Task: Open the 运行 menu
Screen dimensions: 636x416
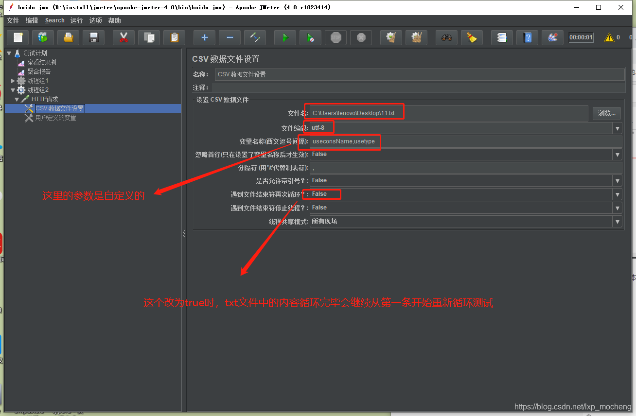Action: click(x=76, y=20)
